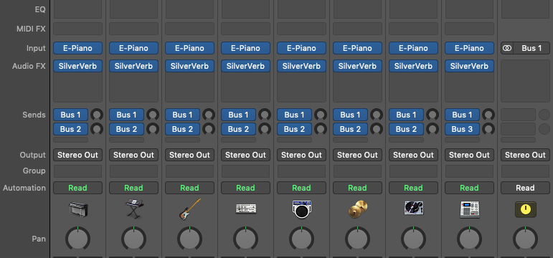Viewport: 553px width, 258px height.
Task: Click the 'Audio FX' row label
Action: pyautogui.click(x=29, y=66)
